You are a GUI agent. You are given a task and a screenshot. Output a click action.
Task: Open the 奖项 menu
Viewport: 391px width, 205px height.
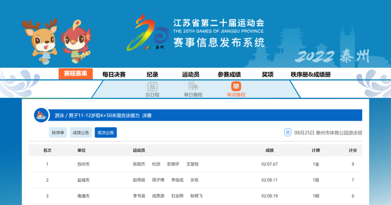point(267,75)
